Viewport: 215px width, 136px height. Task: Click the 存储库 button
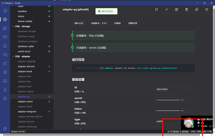(x=118, y=23)
